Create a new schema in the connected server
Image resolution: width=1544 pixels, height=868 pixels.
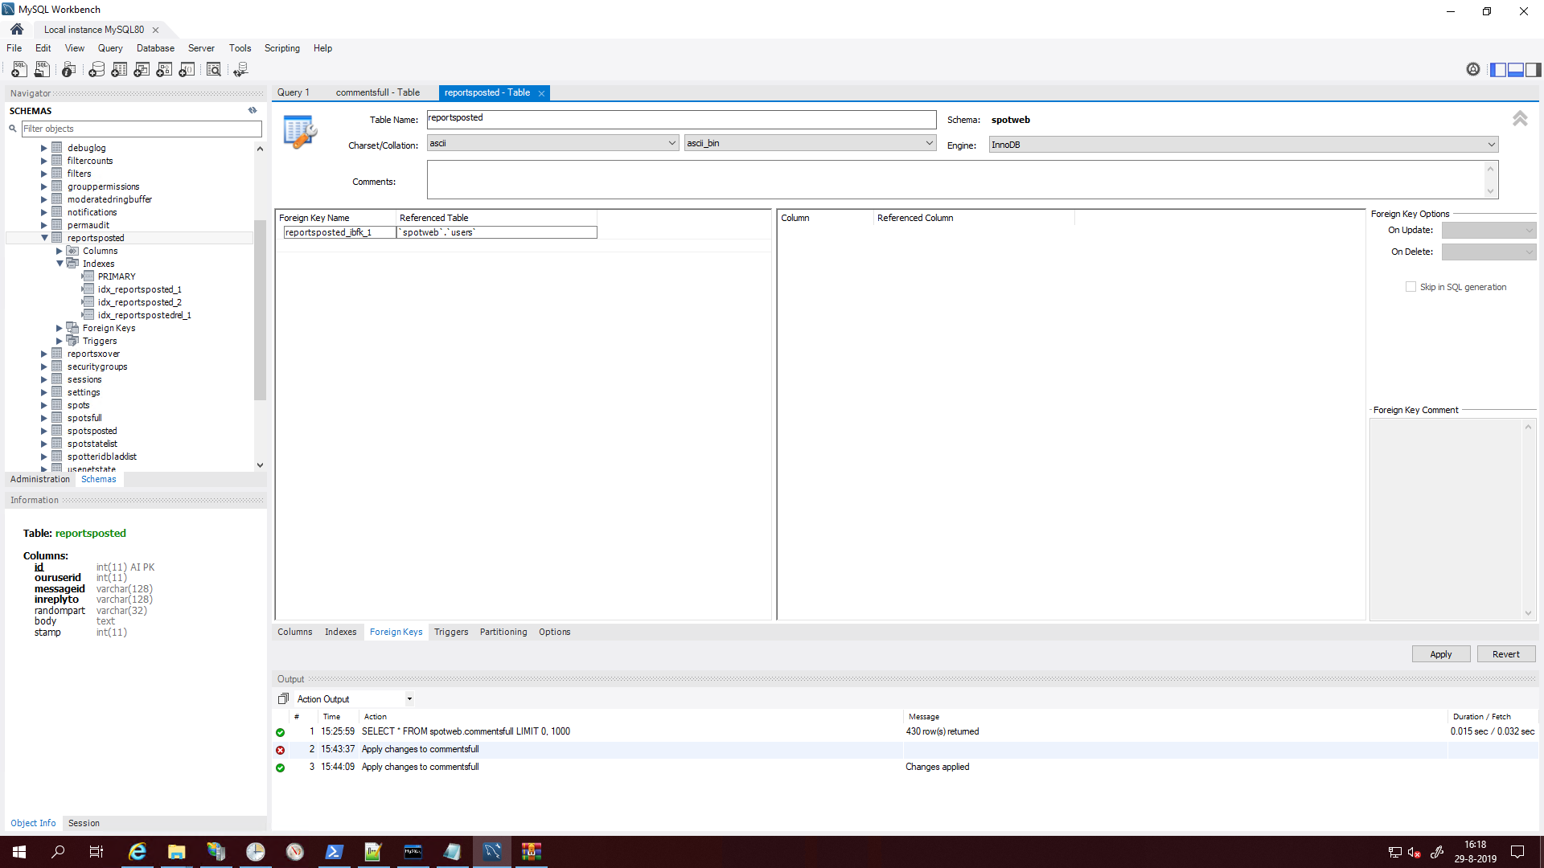pyautogui.click(x=96, y=69)
